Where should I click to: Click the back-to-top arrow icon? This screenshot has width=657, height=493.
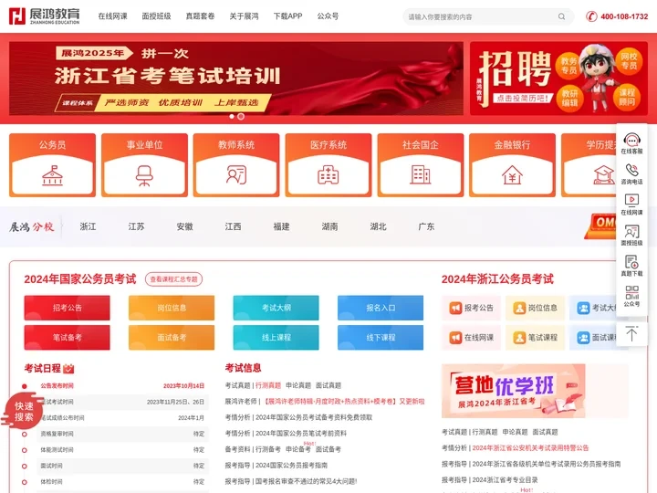pos(631,334)
